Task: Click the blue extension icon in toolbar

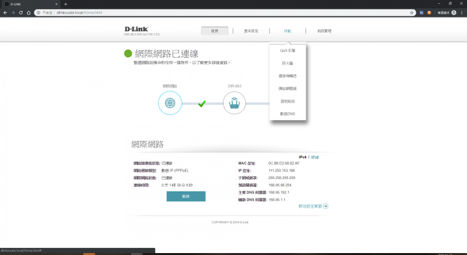Action: click(x=422, y=12)
